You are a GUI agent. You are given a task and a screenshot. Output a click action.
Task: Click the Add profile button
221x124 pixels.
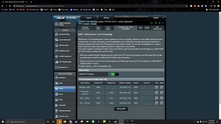[x=121, y=109]
